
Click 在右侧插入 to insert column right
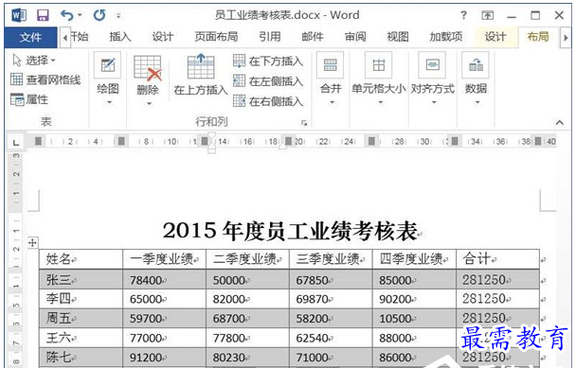tap(268, 100)
